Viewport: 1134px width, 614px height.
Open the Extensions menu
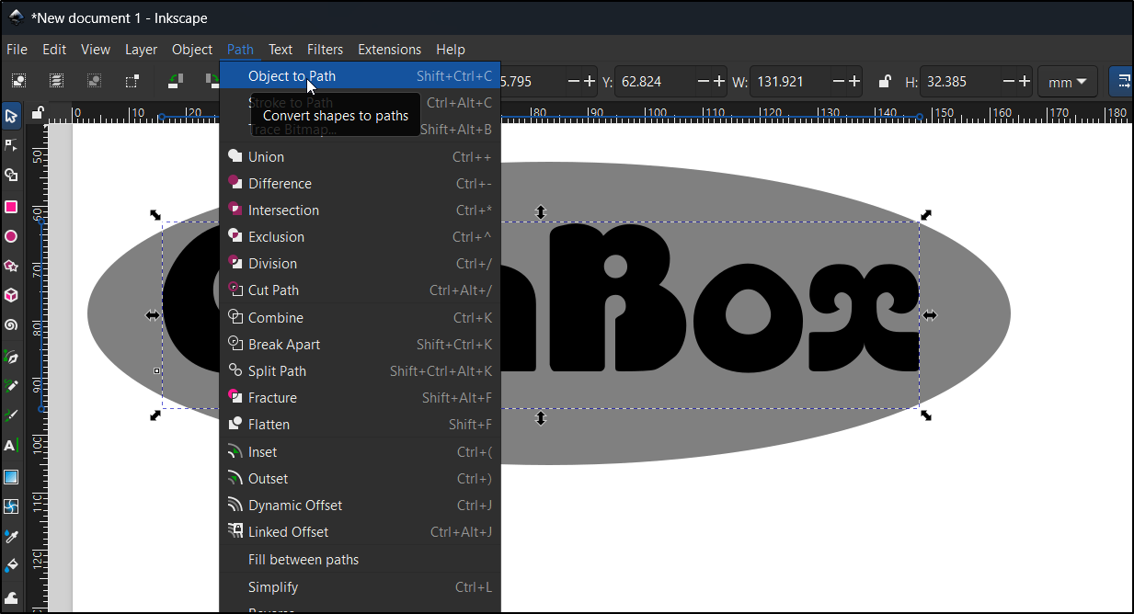[389, 50]
